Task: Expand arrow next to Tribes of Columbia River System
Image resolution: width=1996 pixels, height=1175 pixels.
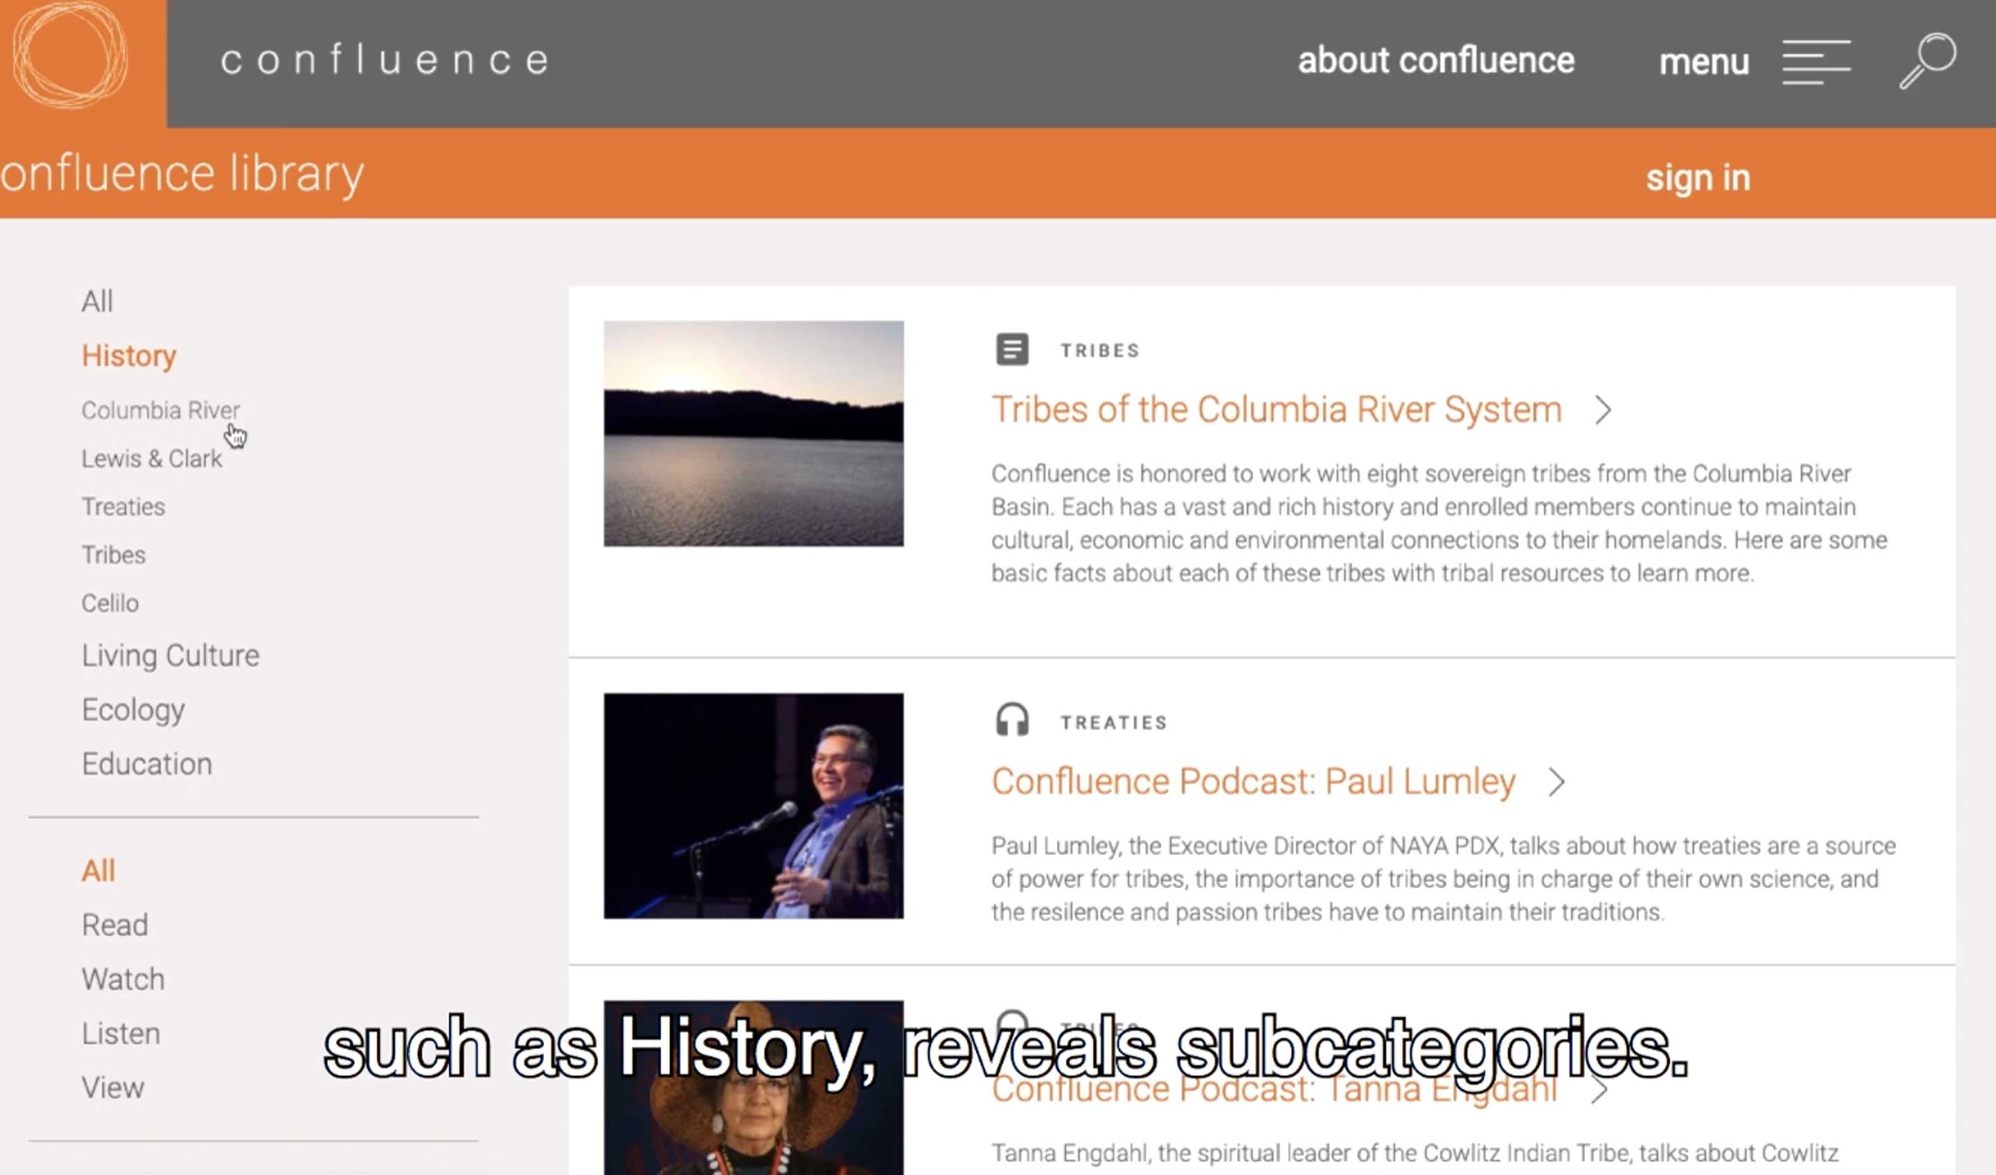Action: [x=1602, y=410]
